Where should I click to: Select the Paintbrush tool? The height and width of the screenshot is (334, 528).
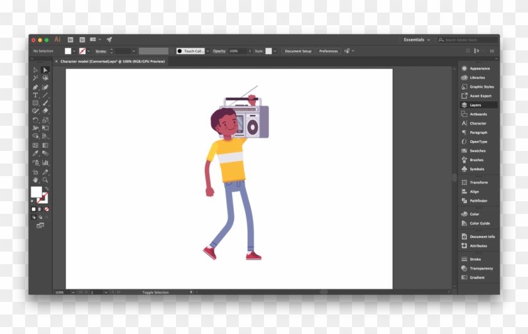pos(45,103)
